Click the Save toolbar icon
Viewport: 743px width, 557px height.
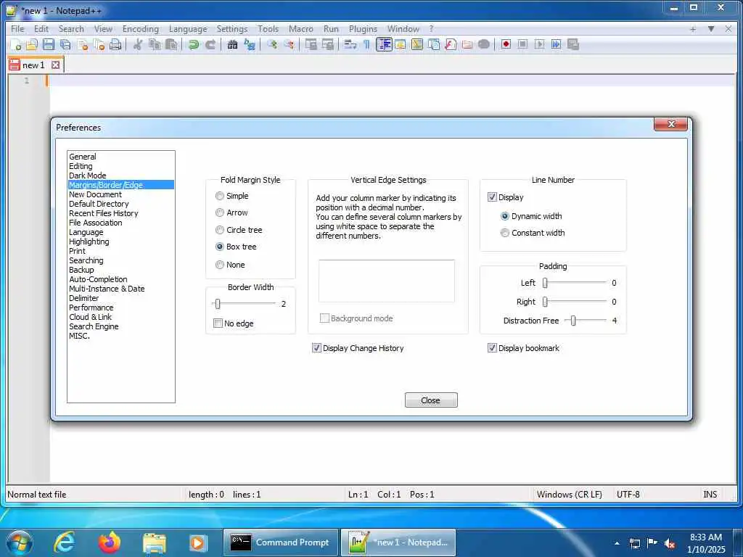coord(49,44)
